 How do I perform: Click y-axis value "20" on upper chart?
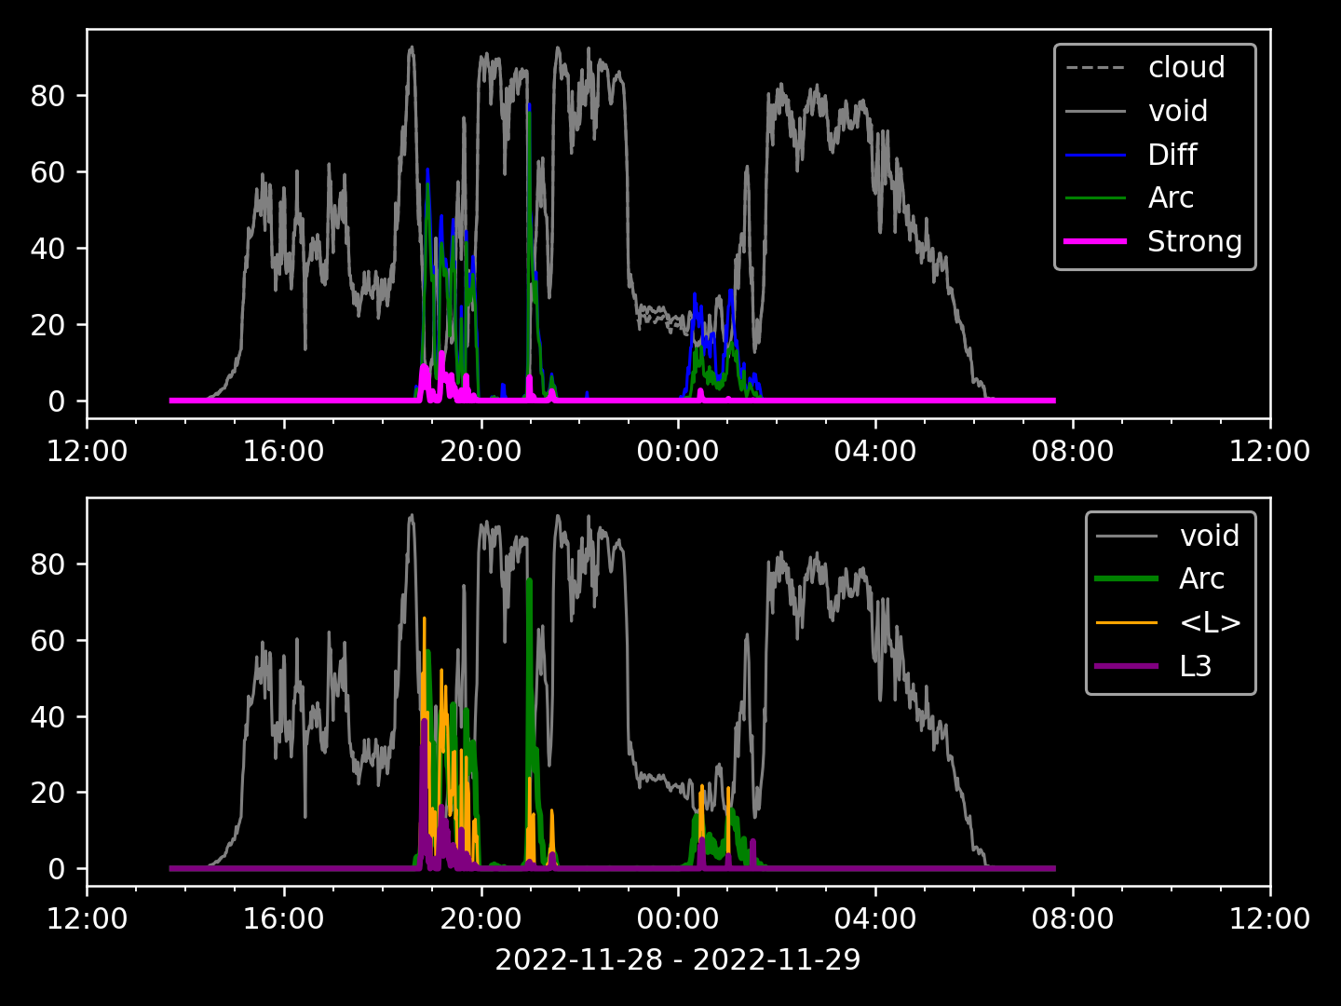(47, 325)
